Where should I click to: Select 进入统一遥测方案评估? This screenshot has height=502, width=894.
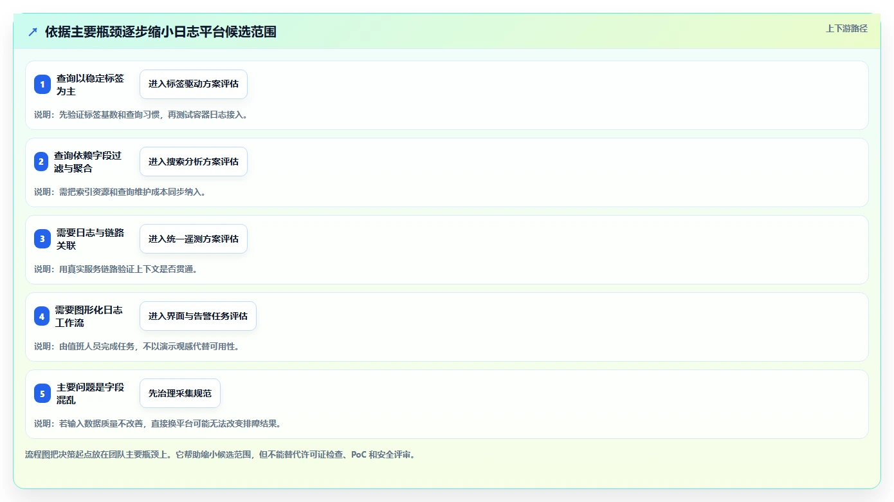(194, 239)
